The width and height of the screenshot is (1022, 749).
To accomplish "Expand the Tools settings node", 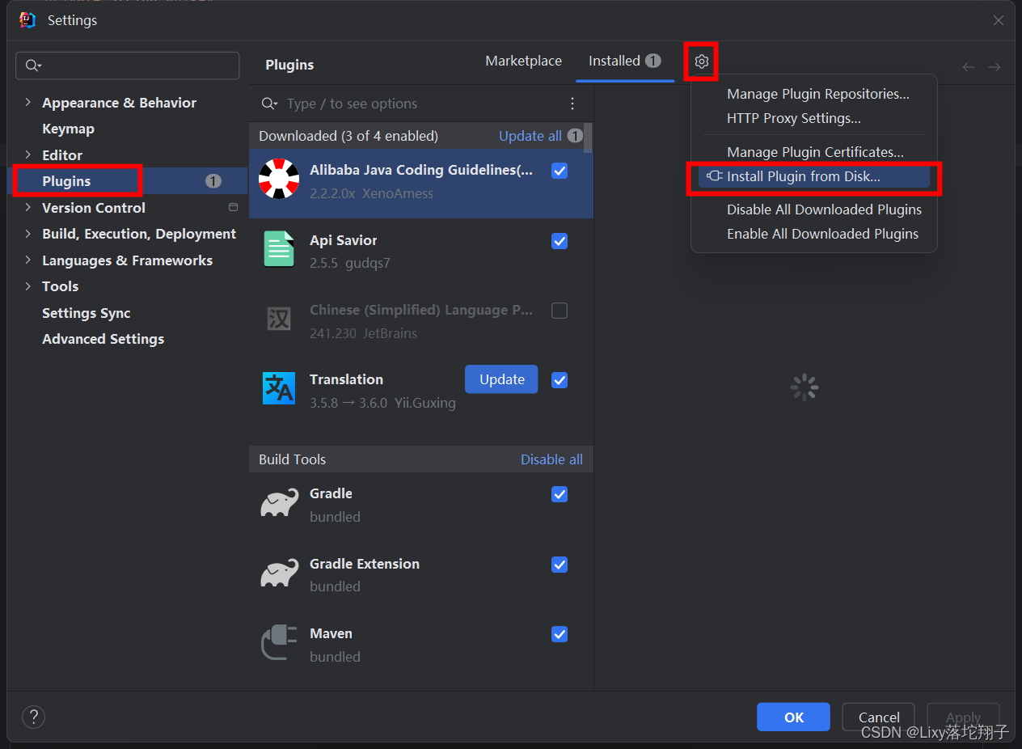I will pyautogui.click(x=28, y=286).
